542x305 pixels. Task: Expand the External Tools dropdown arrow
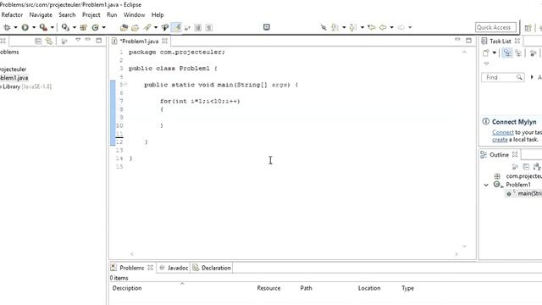pos(53,27)
